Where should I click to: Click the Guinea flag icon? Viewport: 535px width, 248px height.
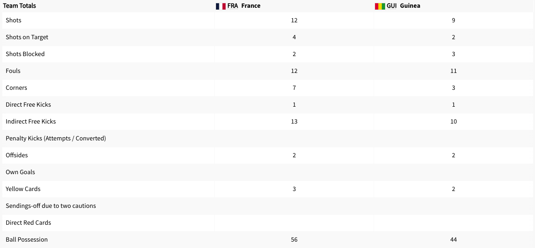click(x=380, y=6)
